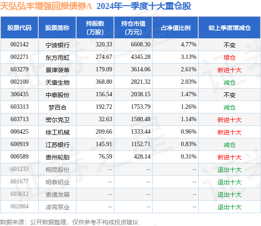Click 退出十大 label for 桐昆股份
Screen dimensions: 261x226
229,170
